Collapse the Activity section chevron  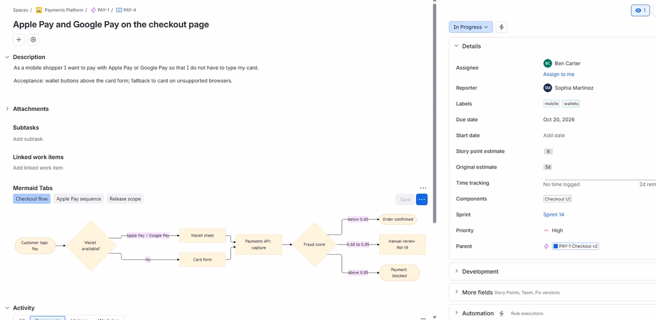(x=7, y=308)
